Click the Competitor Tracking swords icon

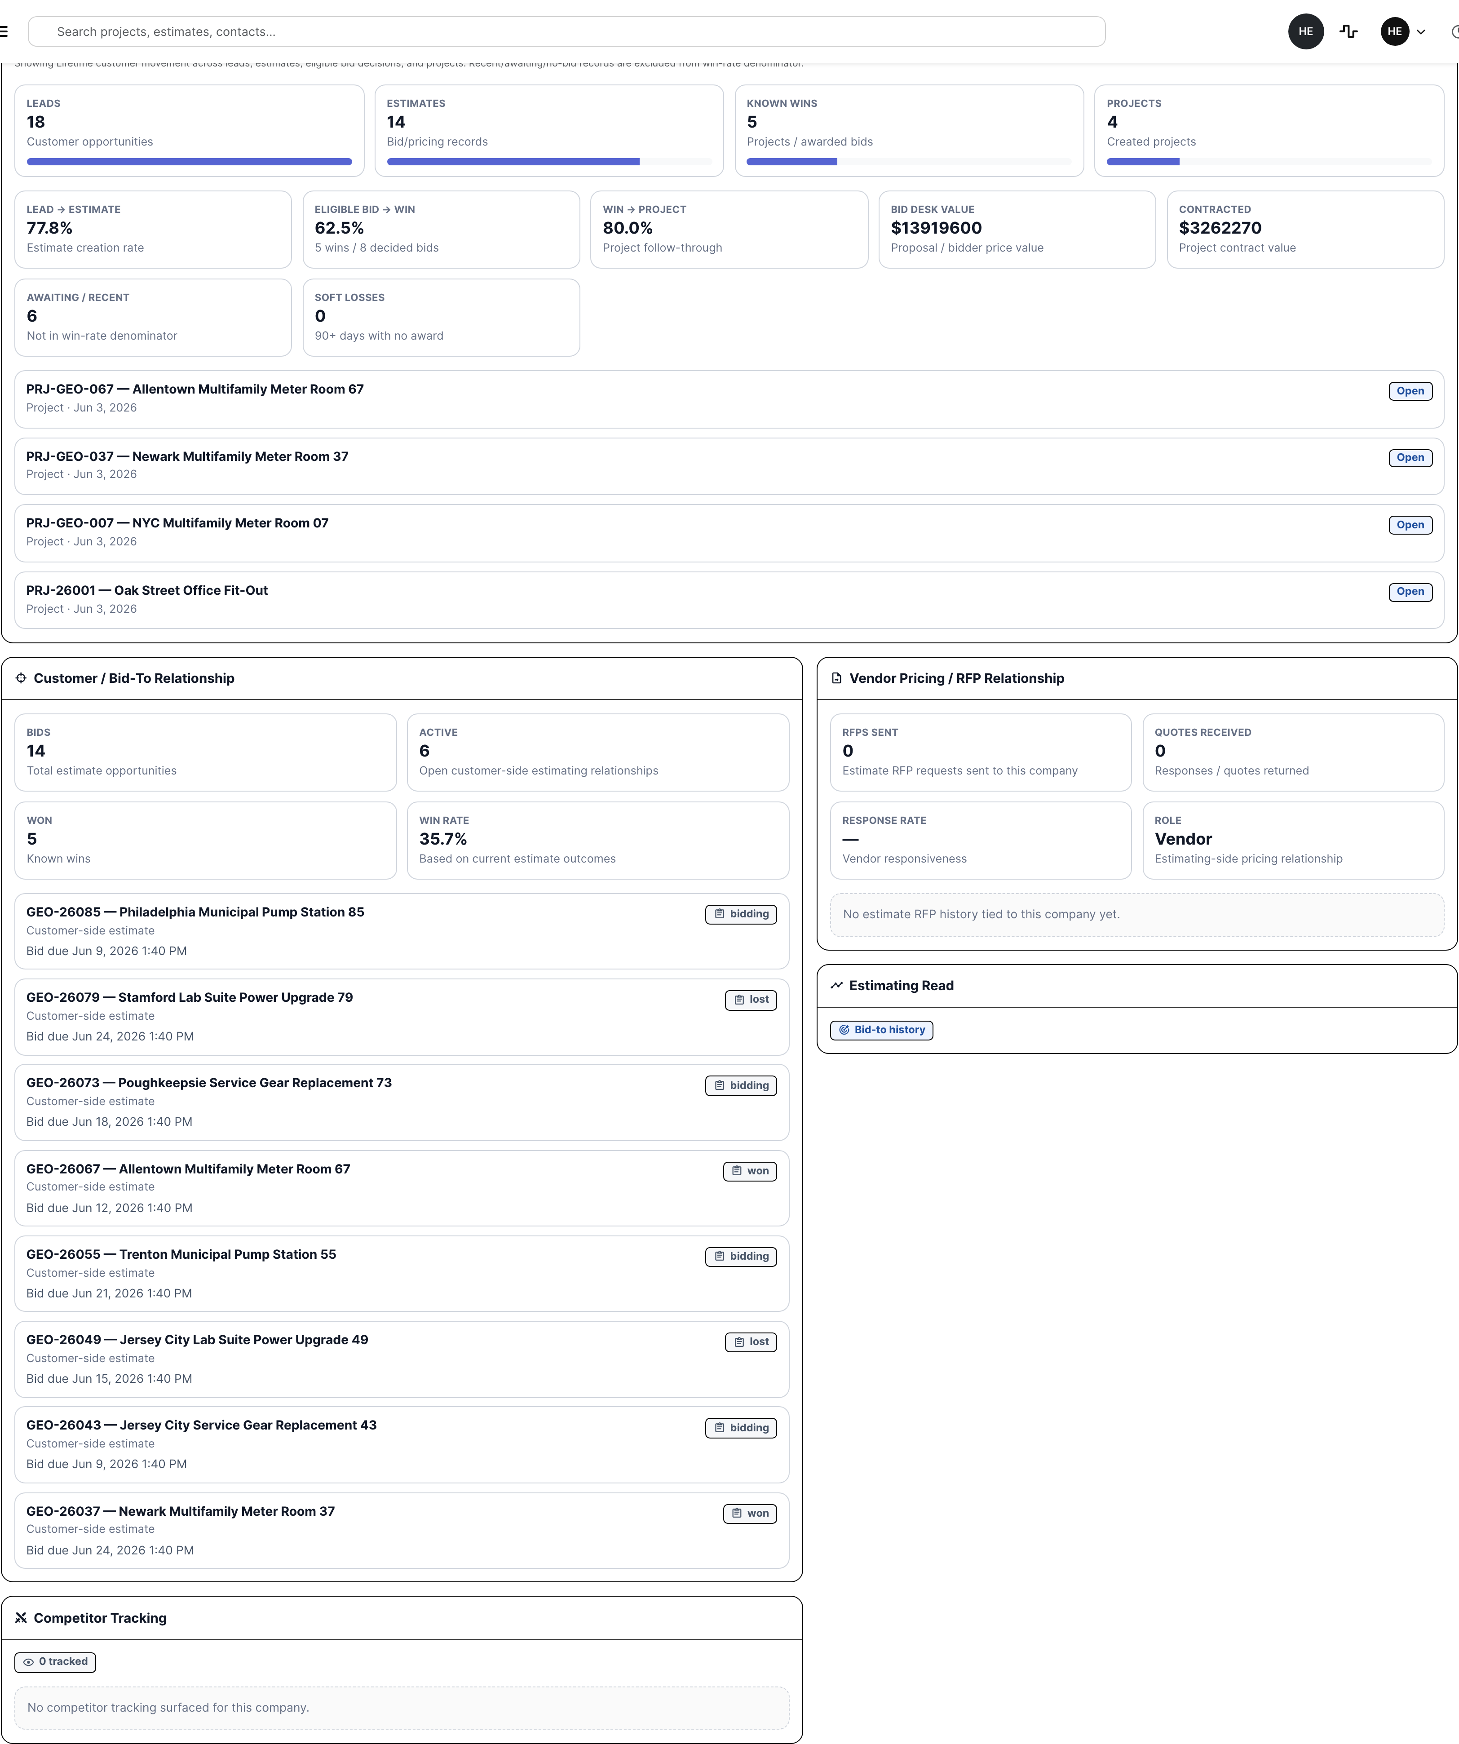pyautogui.click(x=21, y=1618)
